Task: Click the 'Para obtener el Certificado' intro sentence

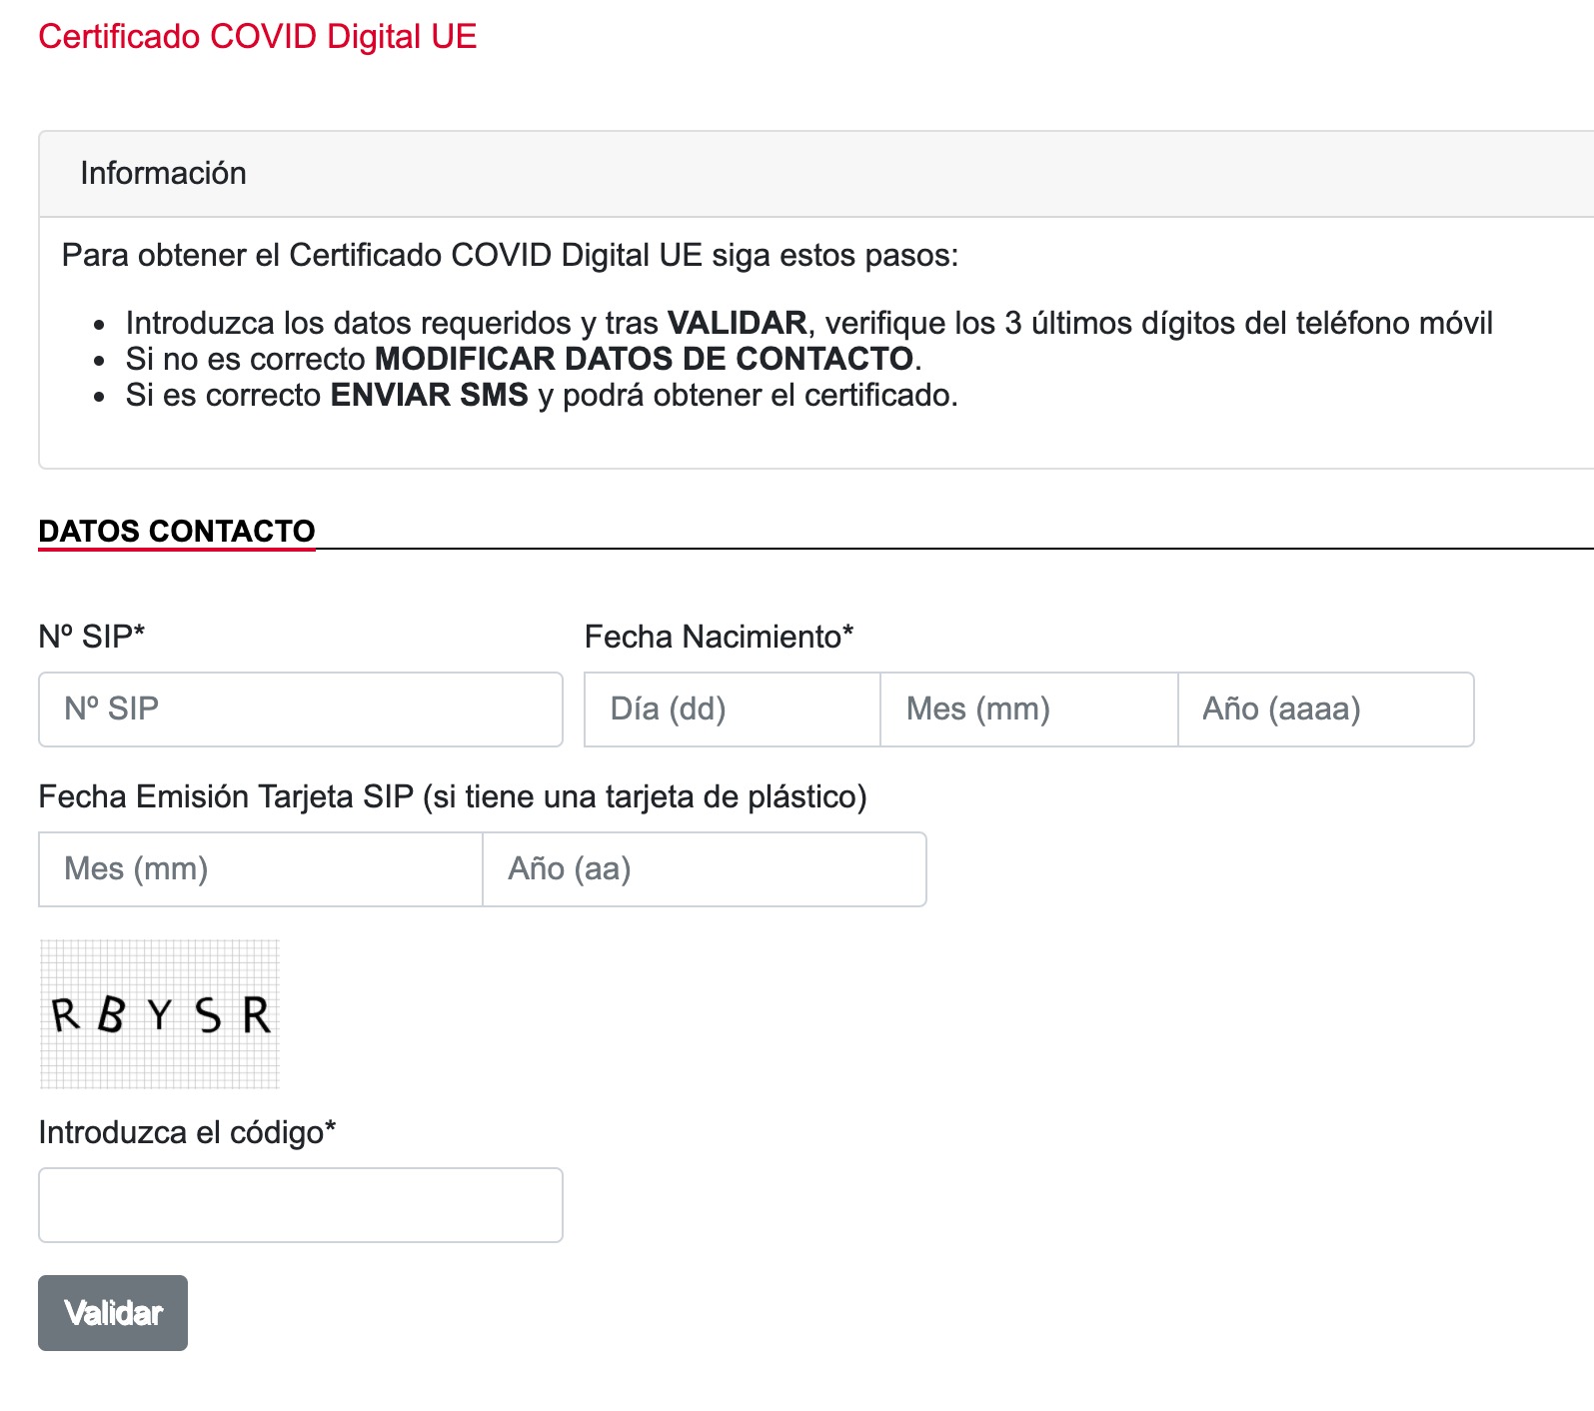Action: point(510,255)
